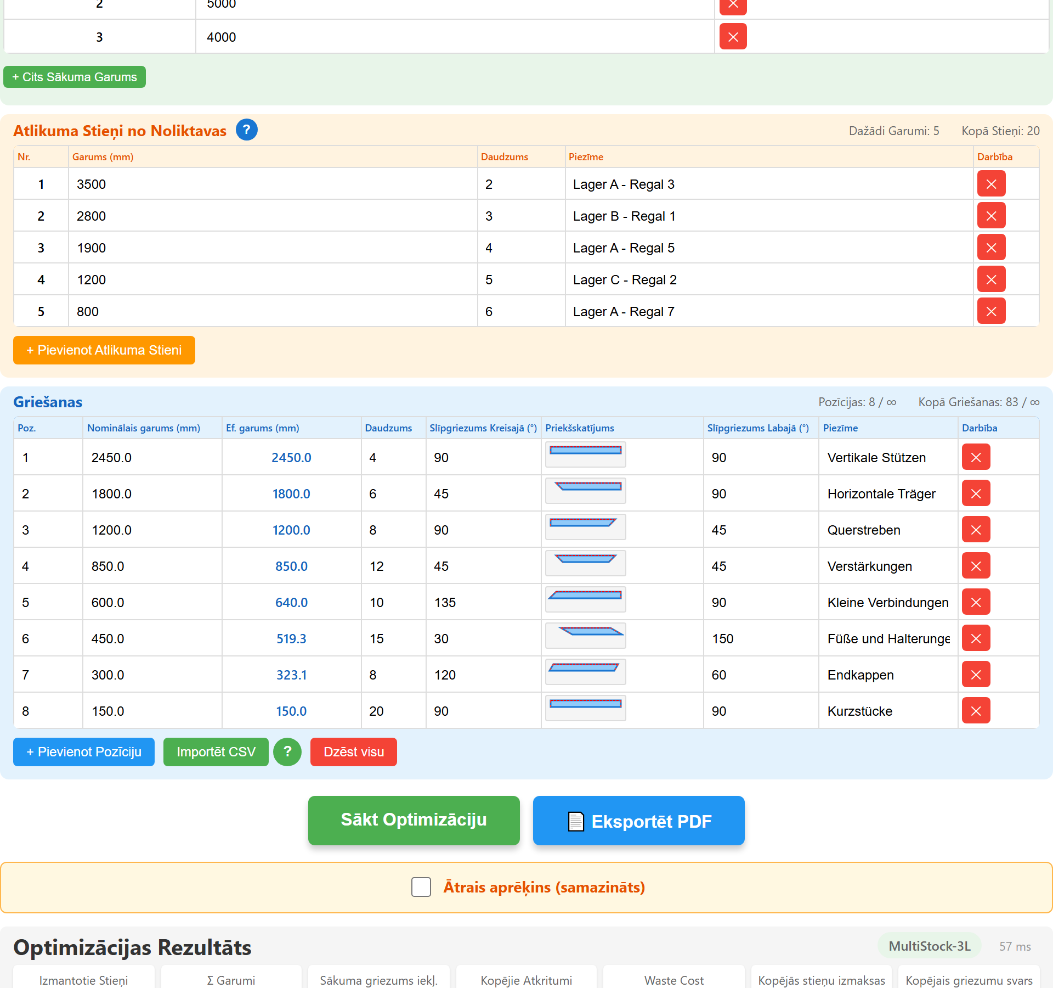Open profile preview for Füße und Halterunge
The width and height of the screenshot is (1053, 988).
585,636
